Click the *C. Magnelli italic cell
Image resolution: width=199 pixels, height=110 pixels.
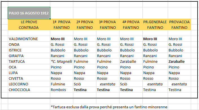(61, 61)
